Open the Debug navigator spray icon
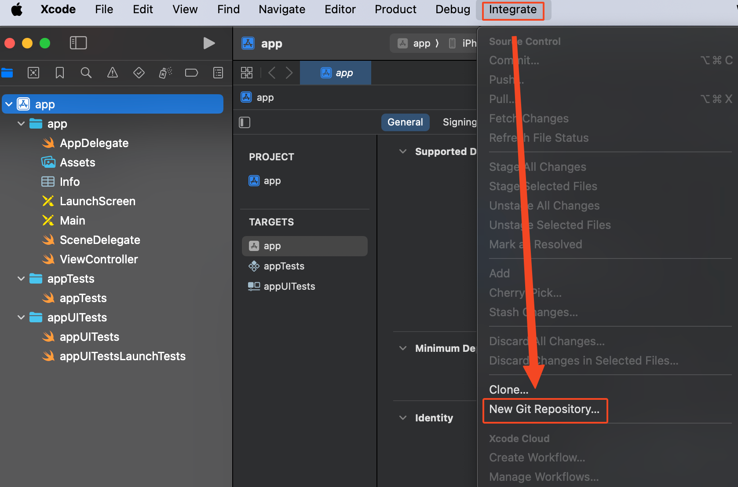The width and height of the screenshot is (738, 487). [x=165, y=73]
